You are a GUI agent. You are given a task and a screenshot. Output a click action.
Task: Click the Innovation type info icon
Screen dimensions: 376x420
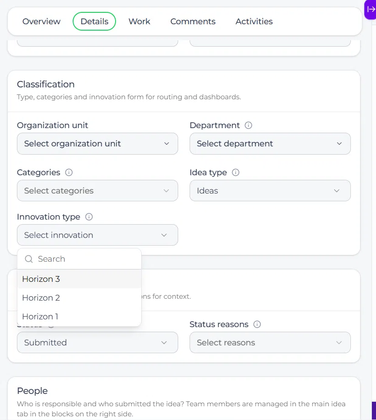tap(89, 217)
